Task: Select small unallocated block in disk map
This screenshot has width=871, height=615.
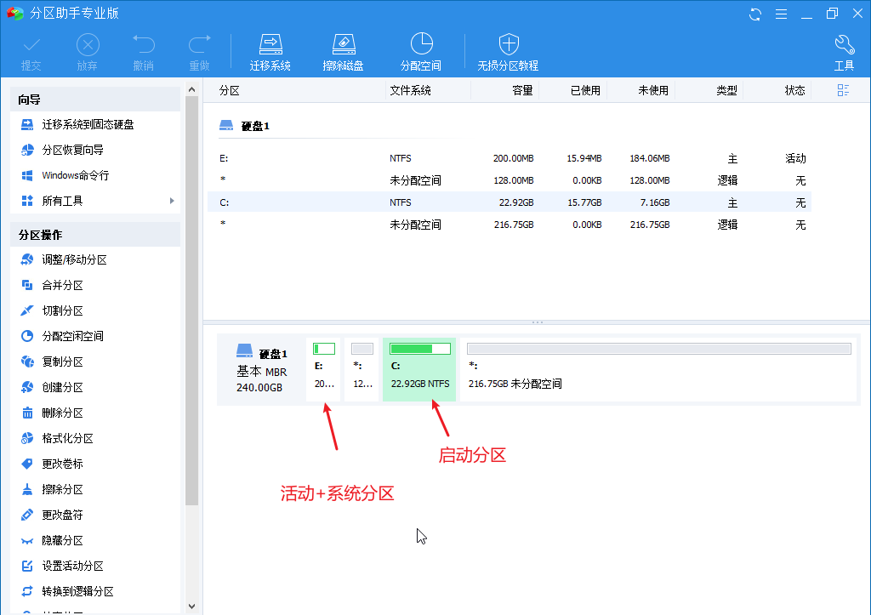Action: click(x=361, y=369)
